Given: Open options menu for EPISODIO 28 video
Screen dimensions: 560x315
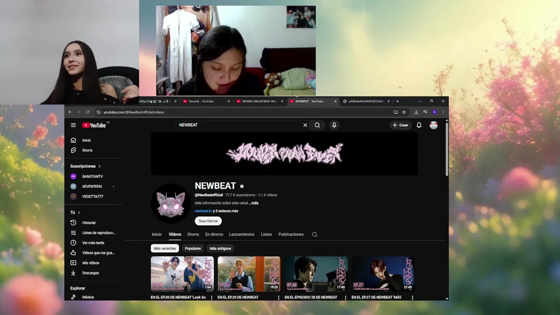Looking at the screenshot, I should [x=346, y=297].
